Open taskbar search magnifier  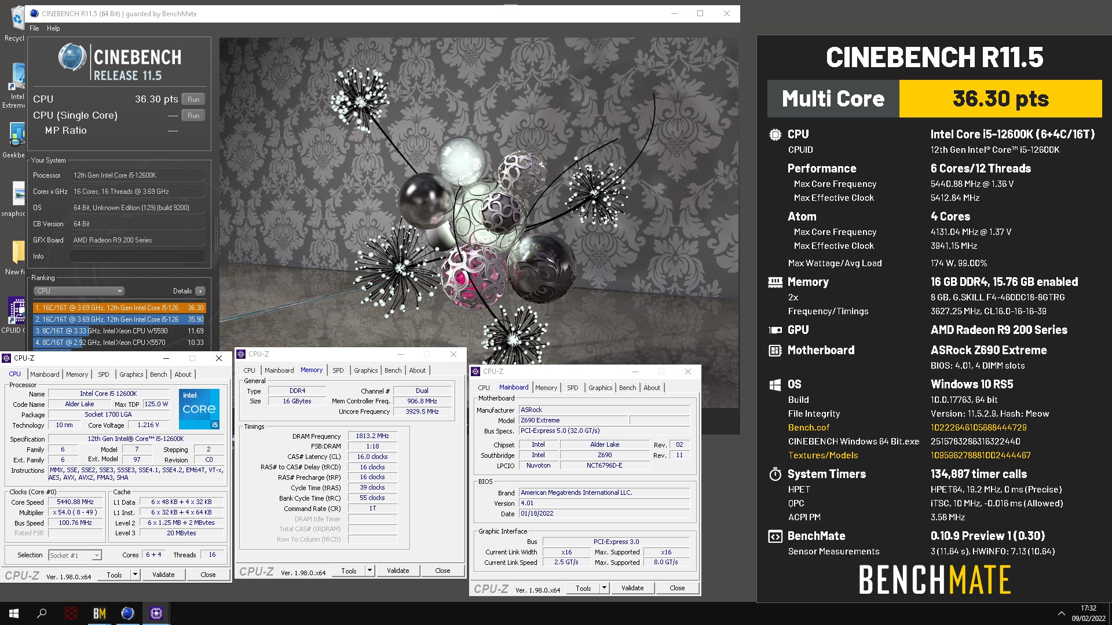point(42,613)
